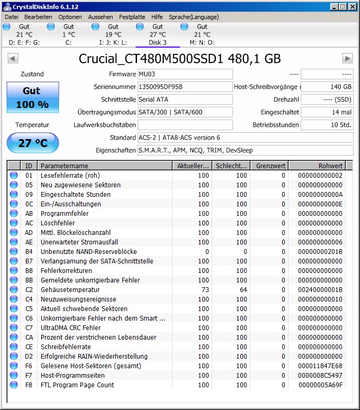This screenshot has height=410, width=360.
Task: Click the Seriennummer field 1350095DF95B
Action: click(185, 87)
